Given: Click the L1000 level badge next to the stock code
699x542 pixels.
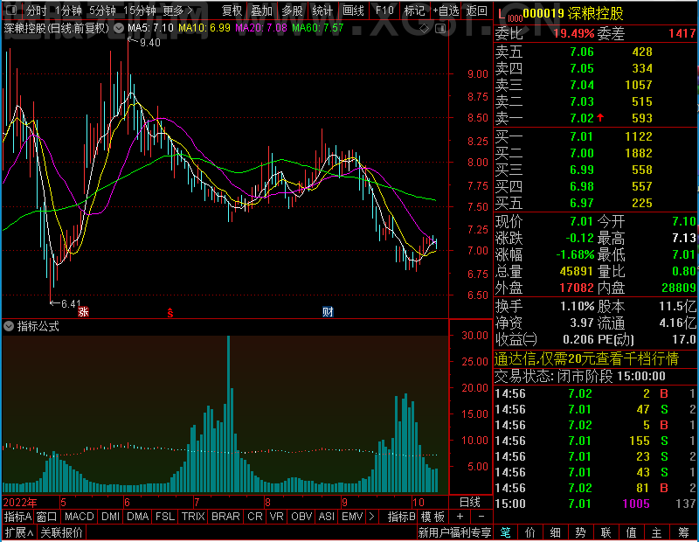Looking at the screenshot, I should tap(510, 16).
